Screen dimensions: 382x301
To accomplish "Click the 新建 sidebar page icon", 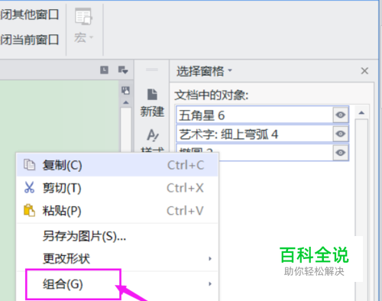I will [x=152, y=95].
